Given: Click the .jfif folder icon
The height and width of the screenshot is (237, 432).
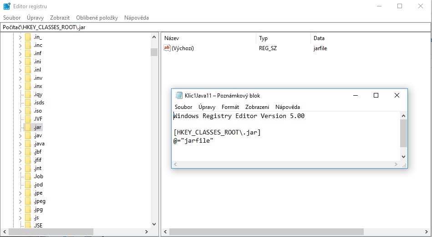Looking at the screenshot, I should tap(28, 160).
